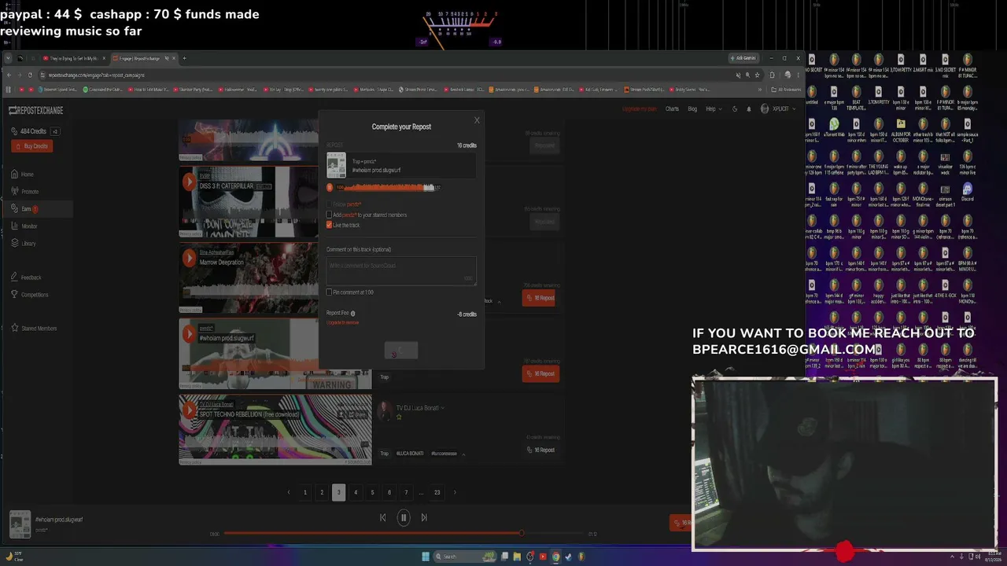
Task: Tick the Follow pxndz checkbox
Action: click(x=330, y=204)
